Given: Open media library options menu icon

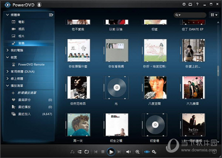Looking at the screenshot, I should (x=51, y=15).
